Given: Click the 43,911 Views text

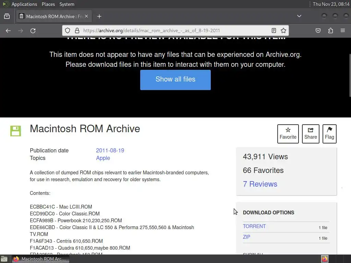Looking at the screenshot, I should coord(265,157).
